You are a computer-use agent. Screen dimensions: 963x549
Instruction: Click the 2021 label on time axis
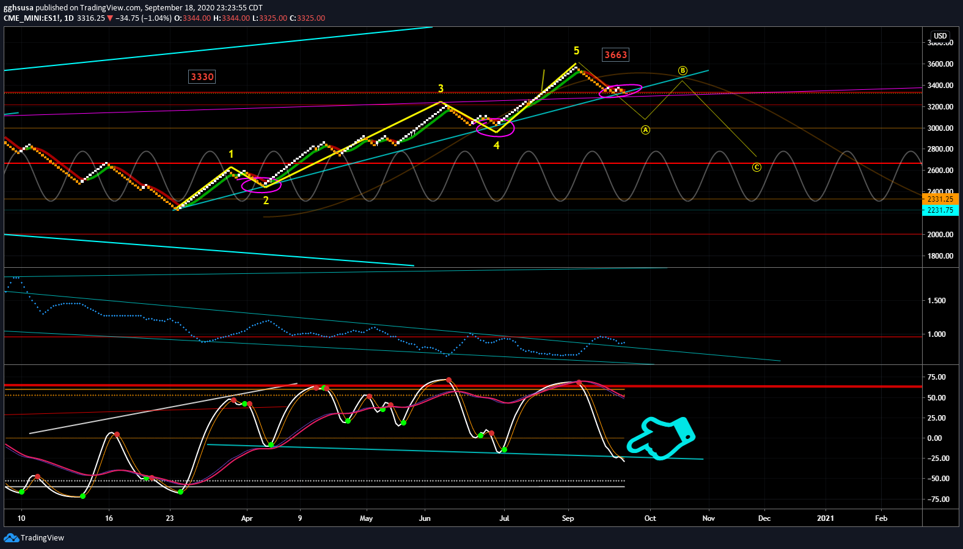coord(826,518)
